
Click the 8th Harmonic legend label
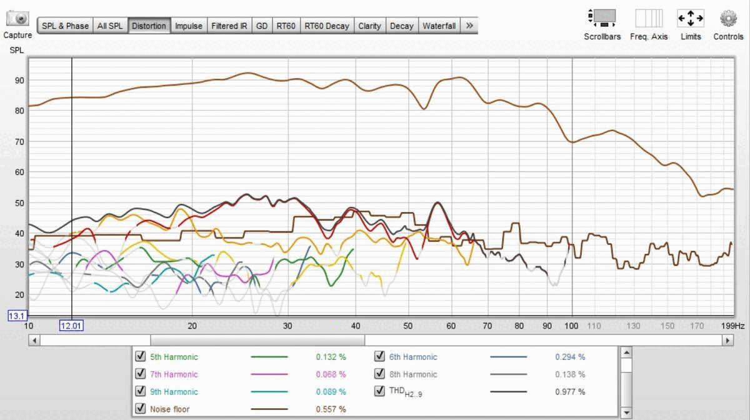pos(413,374)
